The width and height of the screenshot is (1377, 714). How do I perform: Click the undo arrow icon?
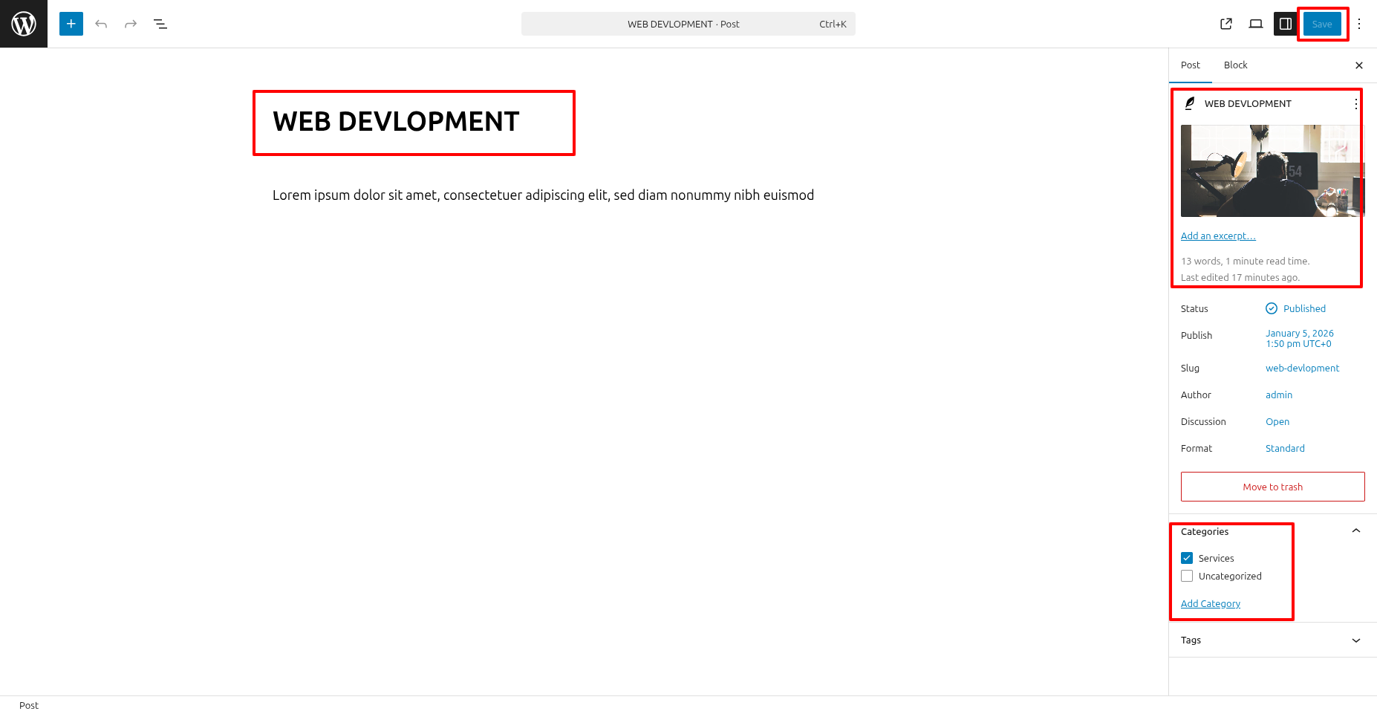tap(101, 24)
